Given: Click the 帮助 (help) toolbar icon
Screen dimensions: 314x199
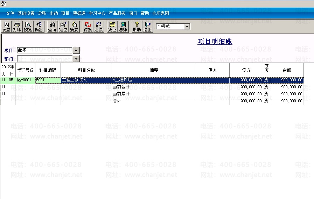Looking at the screenshot, I should click(x=137, y=27).
